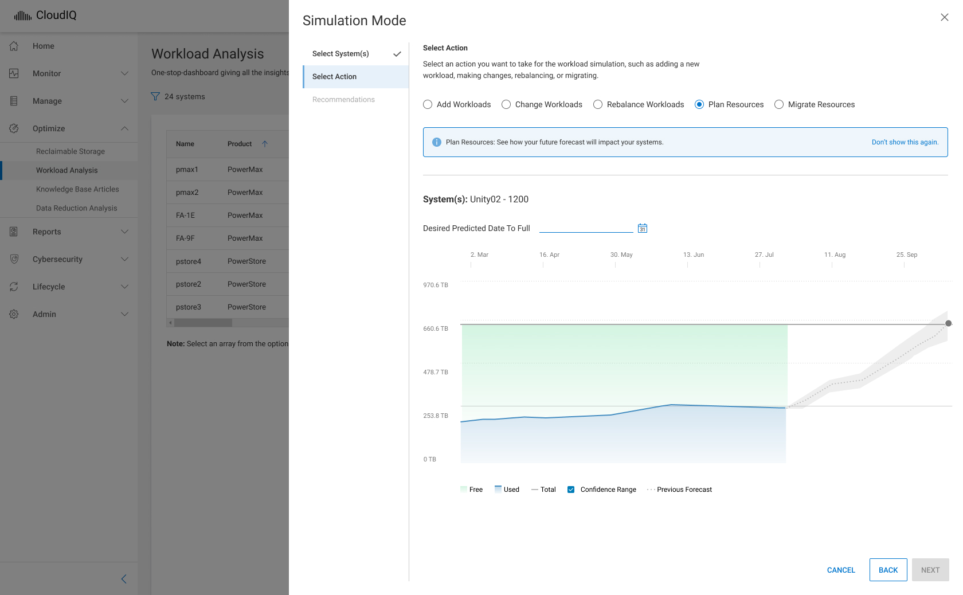Collapse the Optimize menu chevron
The height and width of the screenshot is (595, 963).
tap(124, 128)
